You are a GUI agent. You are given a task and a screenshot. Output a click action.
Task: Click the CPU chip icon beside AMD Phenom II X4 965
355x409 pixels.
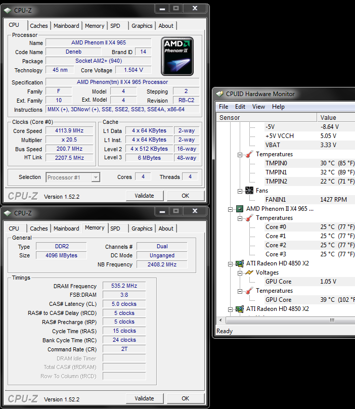point(240,209)
